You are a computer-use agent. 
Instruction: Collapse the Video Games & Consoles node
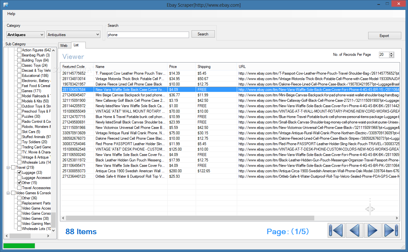pyautogui.click(x=8, y=193)
